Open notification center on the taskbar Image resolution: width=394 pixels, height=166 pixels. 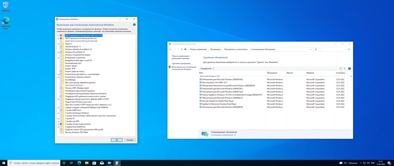point(390,163)
